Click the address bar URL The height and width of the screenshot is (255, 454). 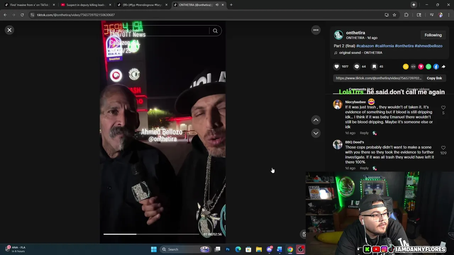pyautogui.click(x=76, y=15)
